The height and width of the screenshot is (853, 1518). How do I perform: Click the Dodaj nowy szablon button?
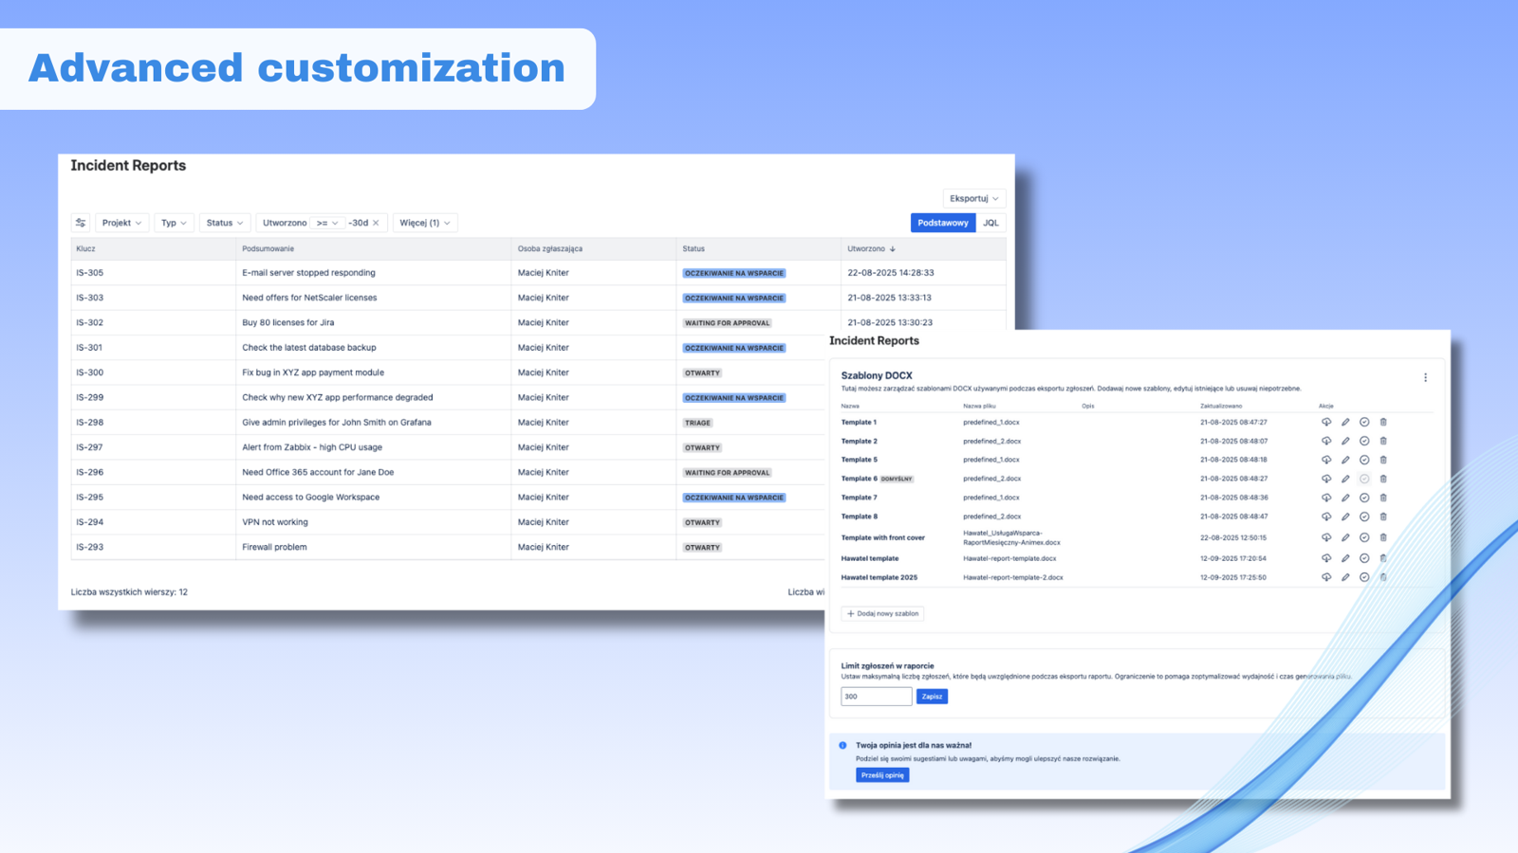(x=882, y=613)
